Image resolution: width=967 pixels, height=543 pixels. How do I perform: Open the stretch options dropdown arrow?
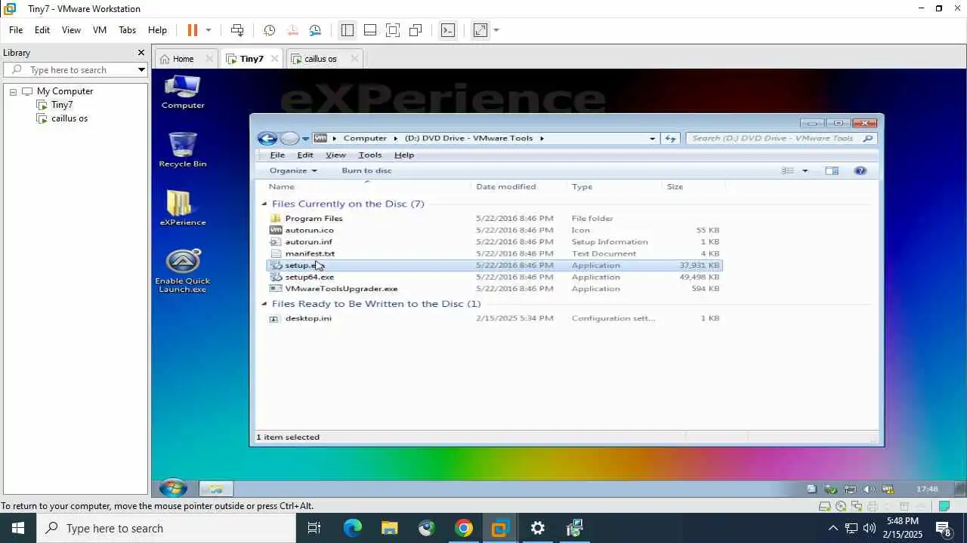coord(496,30)
